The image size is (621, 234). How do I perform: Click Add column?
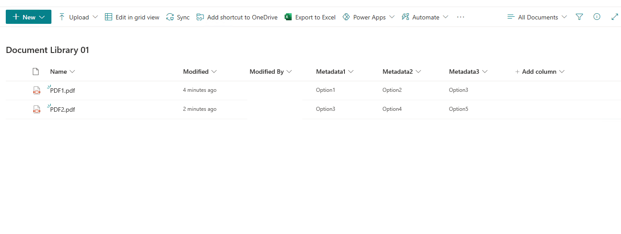[539, 72]
